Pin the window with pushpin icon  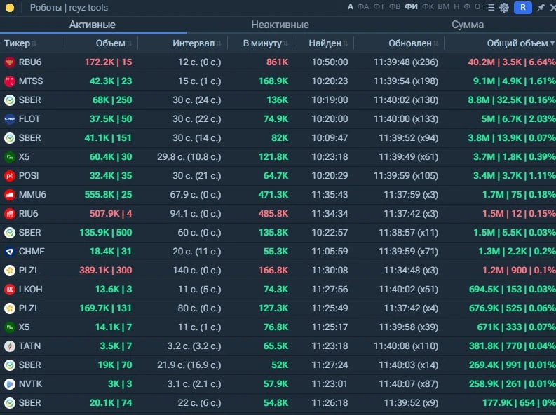click(x=541, y=8)
